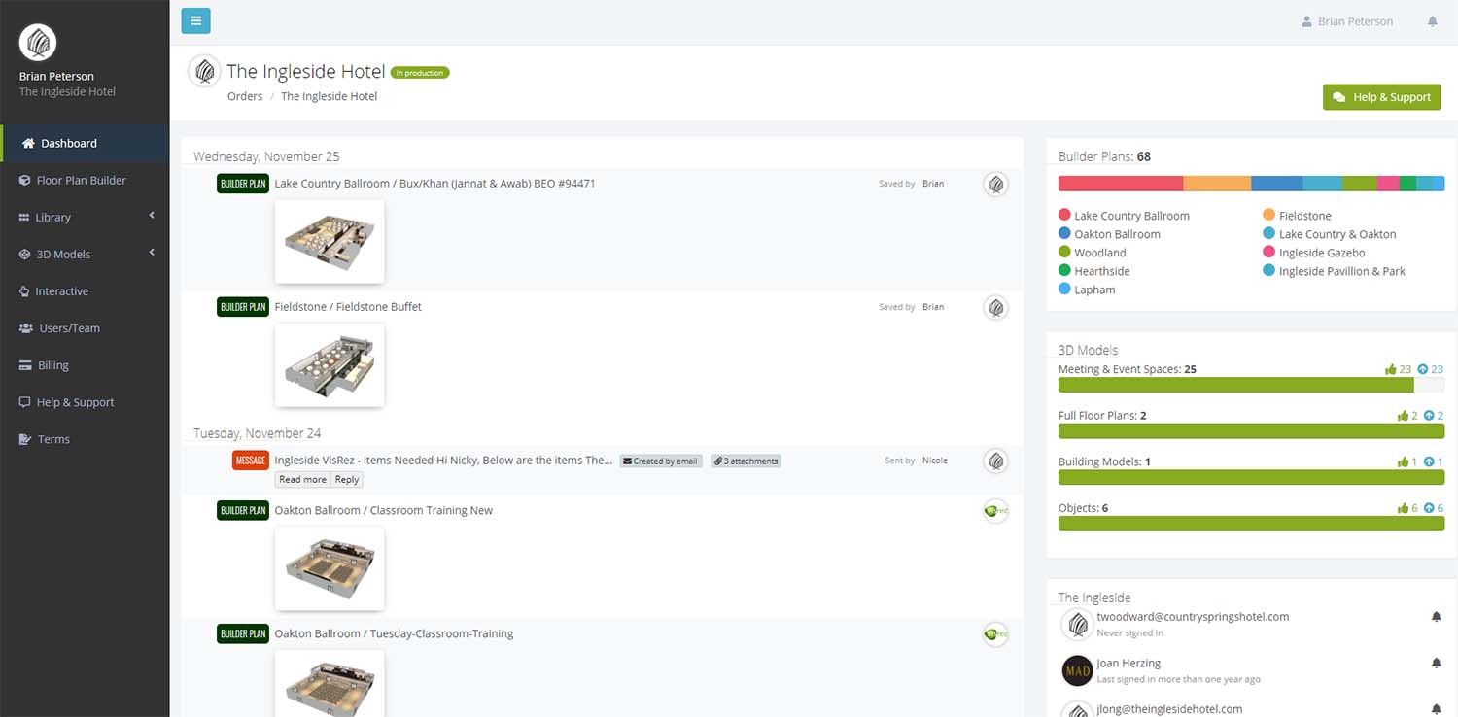Click the MESSAGE orange label badge
Screen dimensions: 1458x717
[x=251, y=461]
